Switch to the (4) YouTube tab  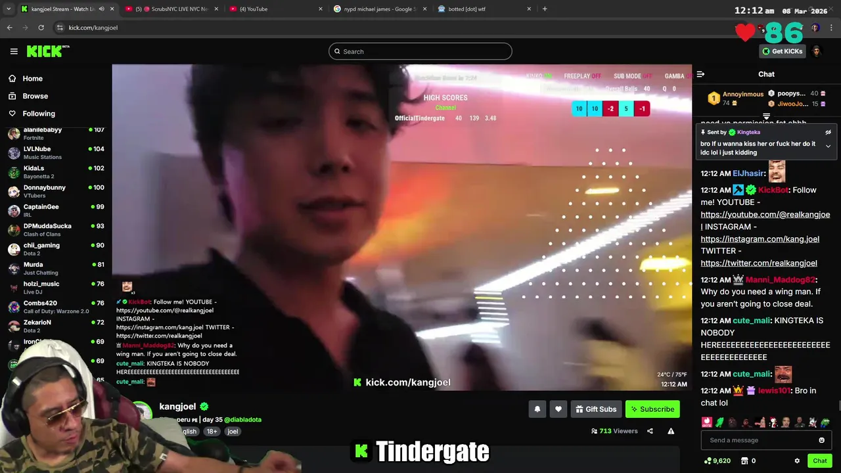tap(276, 9)
